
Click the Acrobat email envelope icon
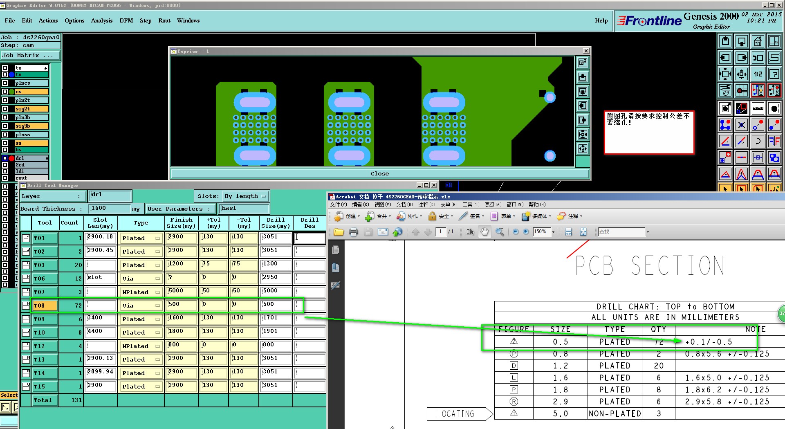383,232
